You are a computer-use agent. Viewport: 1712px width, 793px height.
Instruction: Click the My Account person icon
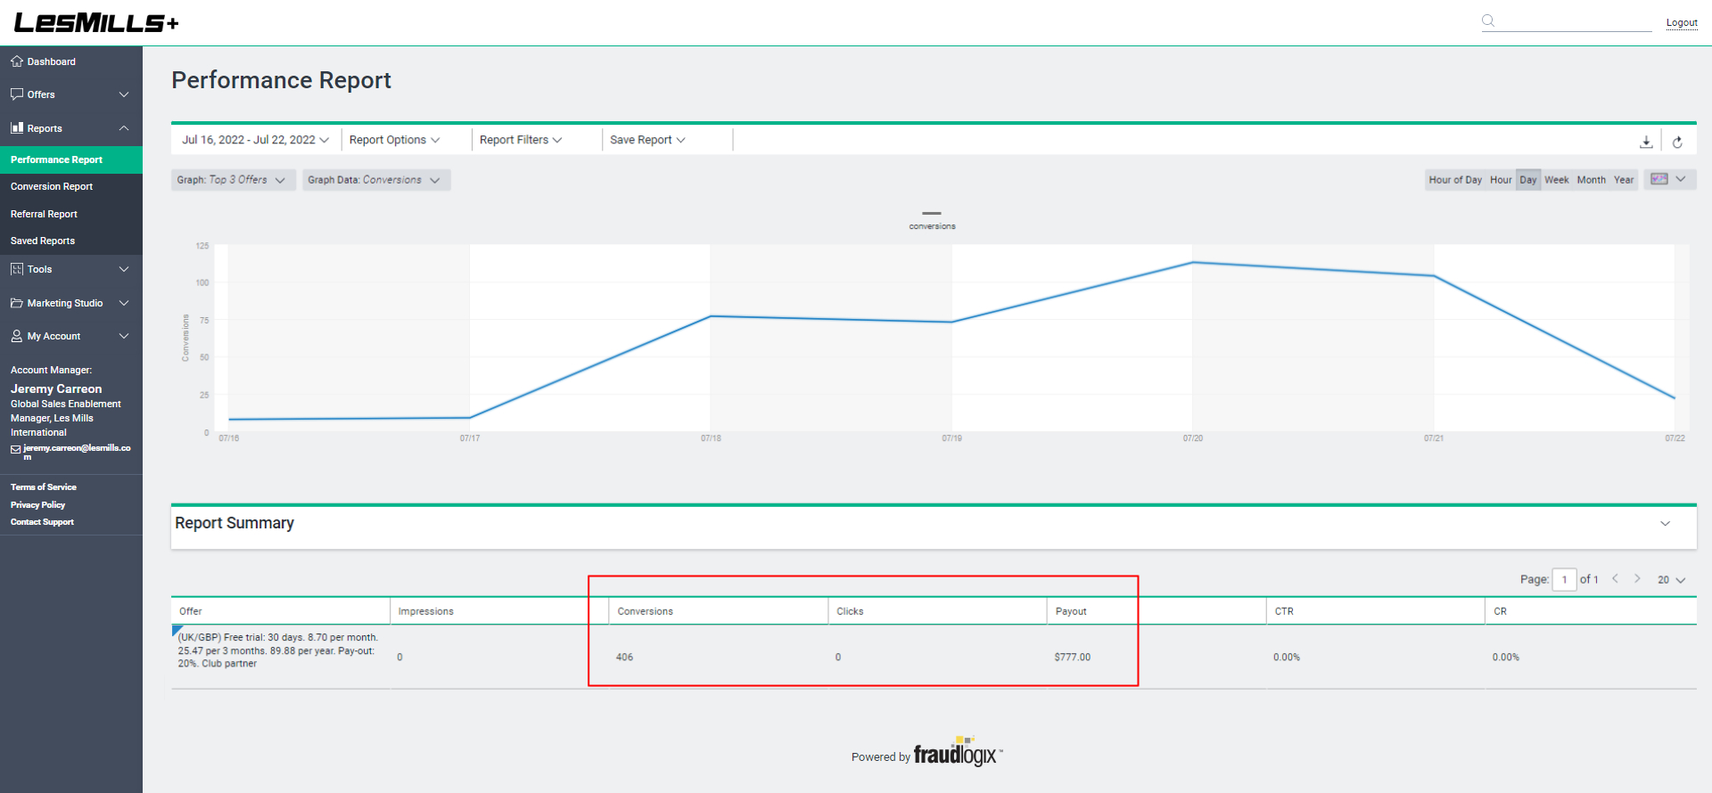coord(17,336)
